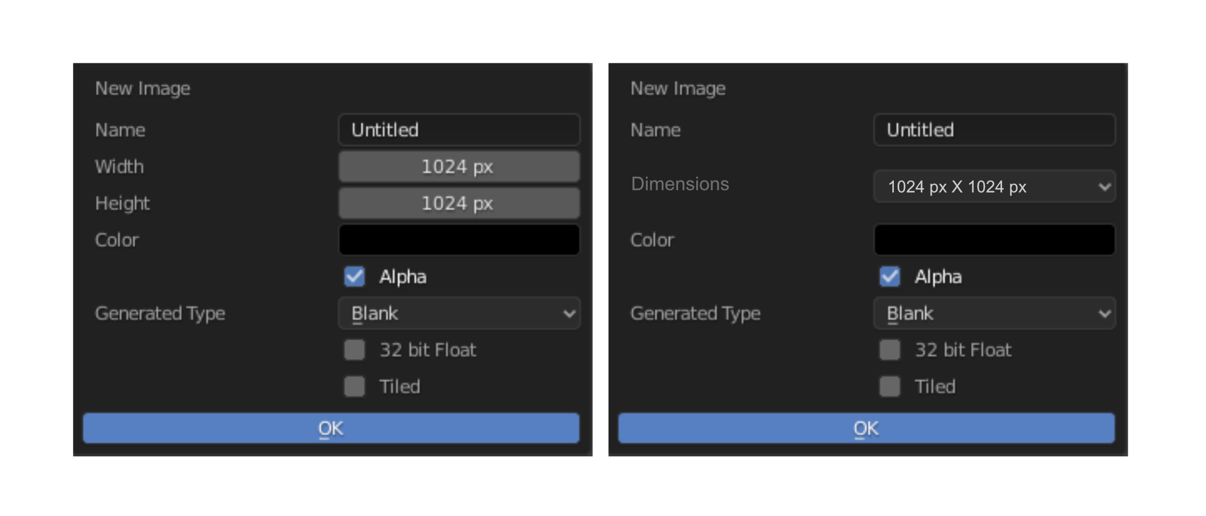Enable Tiled checkbox in right dialog

(890, 387)
